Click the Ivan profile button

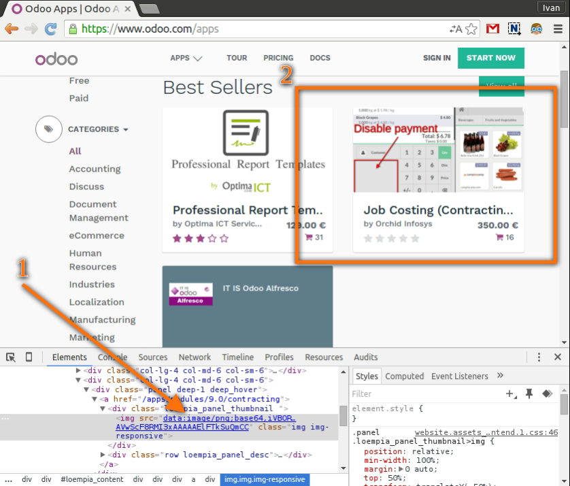551,7
